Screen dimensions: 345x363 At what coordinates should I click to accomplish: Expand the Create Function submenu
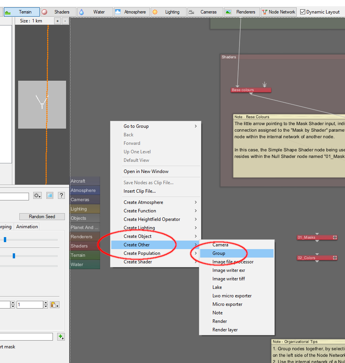point(156,211)
